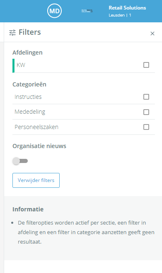162x273 pixels.
Task: Toggle the Organisatie nieuws switch
Action: pyautogui.click(x=20, y=161)
